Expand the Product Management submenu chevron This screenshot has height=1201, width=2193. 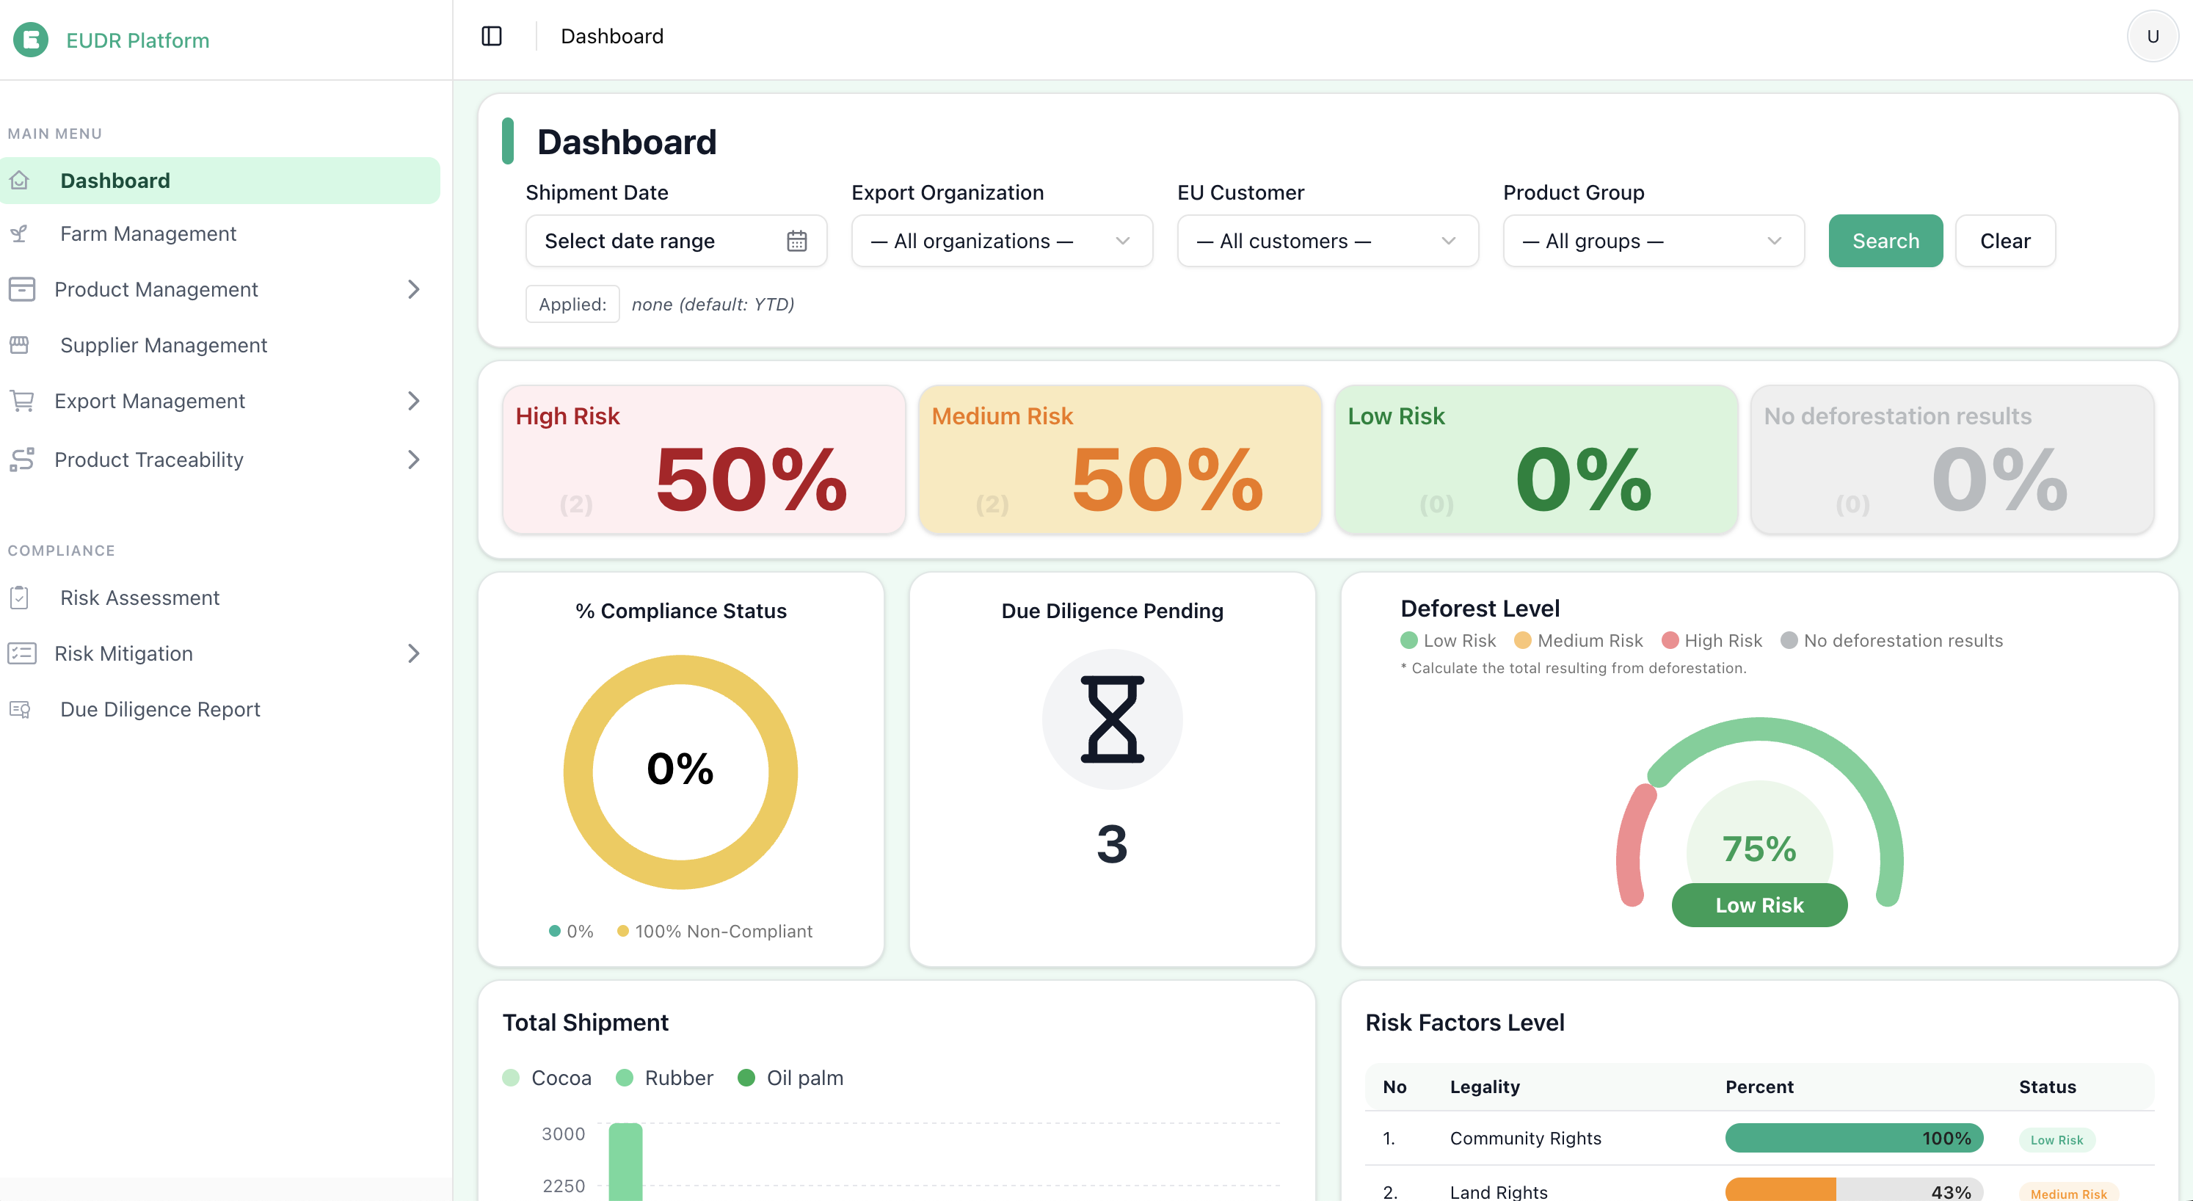coord(414,289)
